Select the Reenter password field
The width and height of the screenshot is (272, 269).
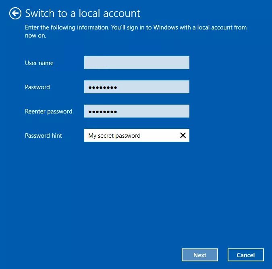pos(153,111)
